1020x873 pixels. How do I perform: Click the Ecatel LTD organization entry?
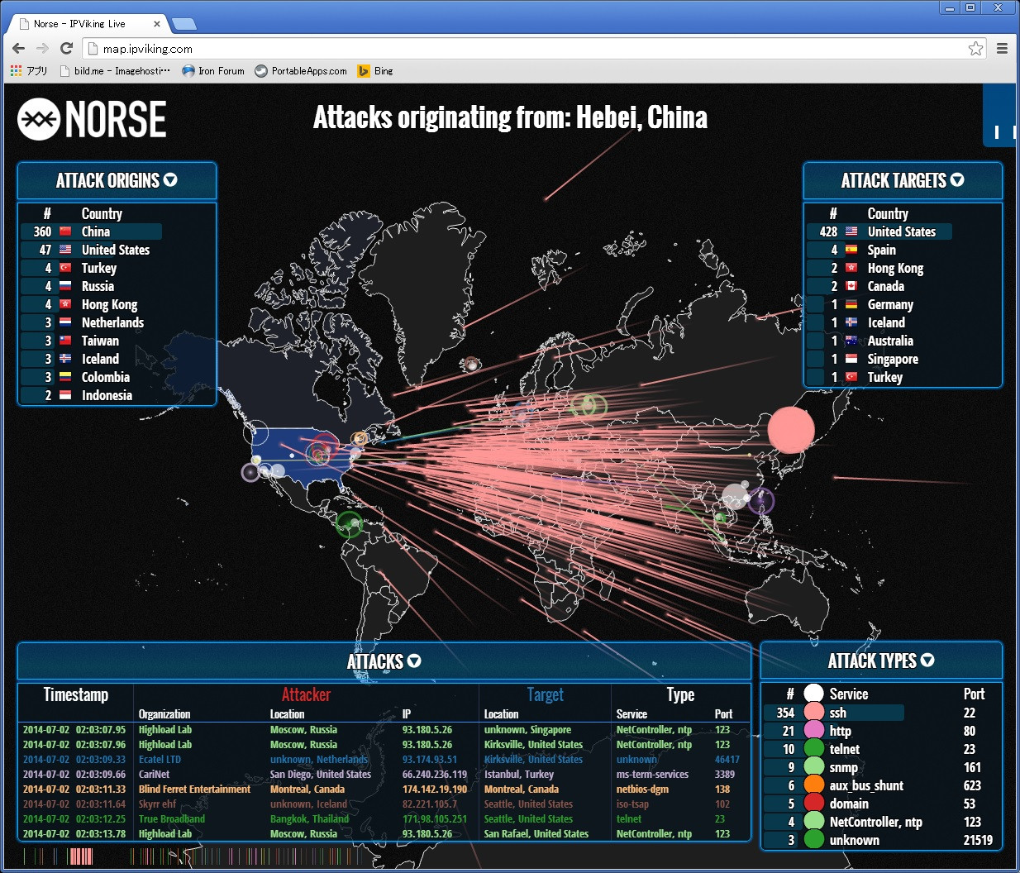coord(160,760)
